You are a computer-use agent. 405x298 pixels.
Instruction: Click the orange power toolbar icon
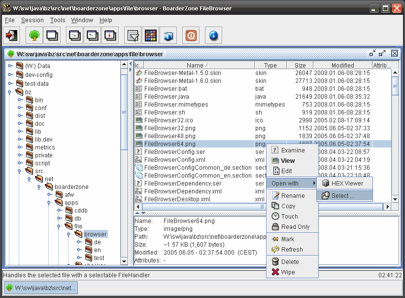191,35
